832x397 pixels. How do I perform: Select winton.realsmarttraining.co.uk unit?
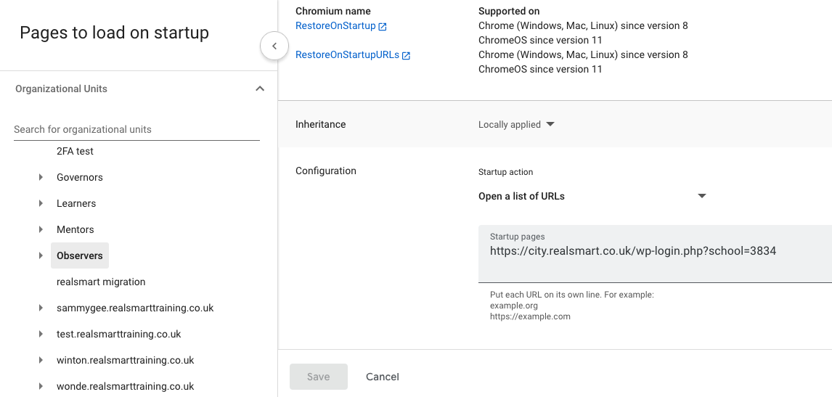point(125,360)
